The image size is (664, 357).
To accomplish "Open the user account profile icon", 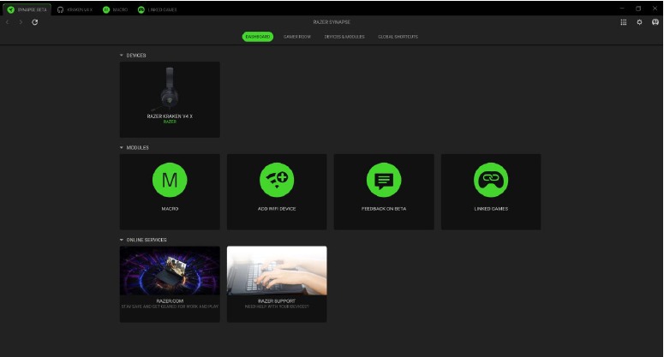I will 655,22.
